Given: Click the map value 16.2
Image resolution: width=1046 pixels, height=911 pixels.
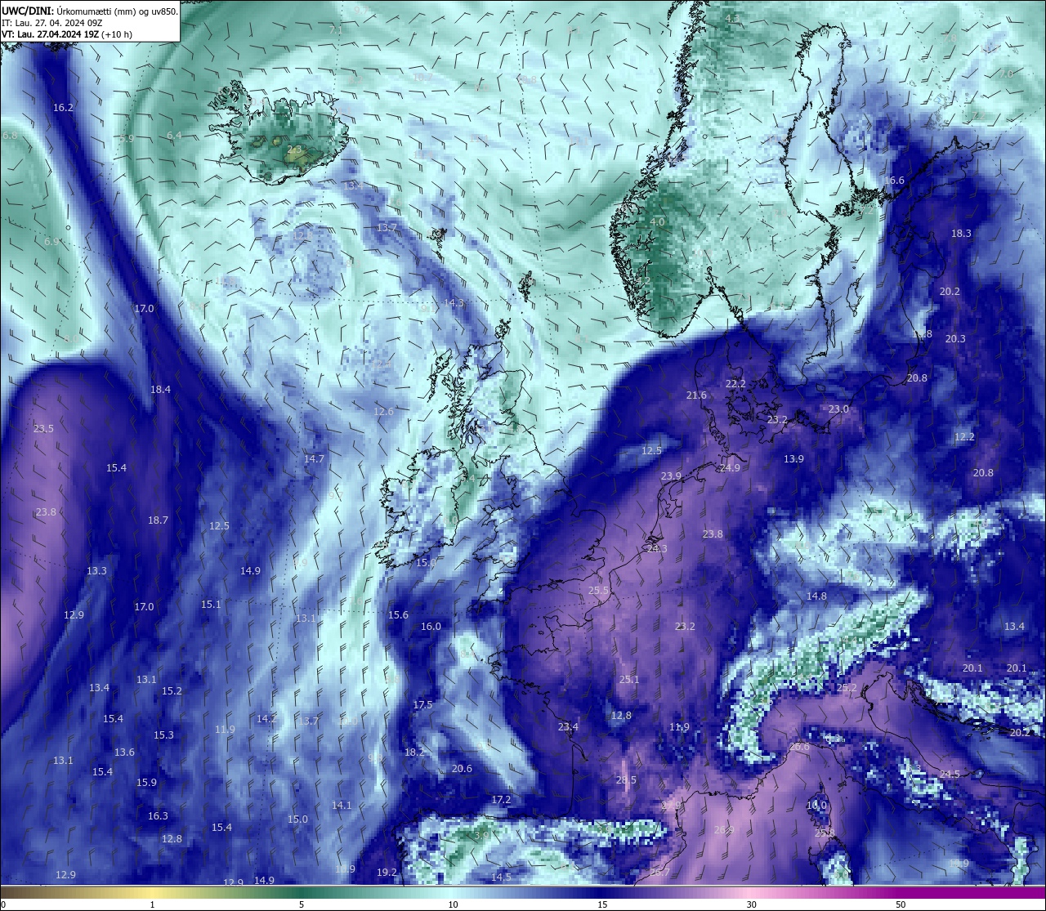Looking at the screenshot, I should point(63,108).
